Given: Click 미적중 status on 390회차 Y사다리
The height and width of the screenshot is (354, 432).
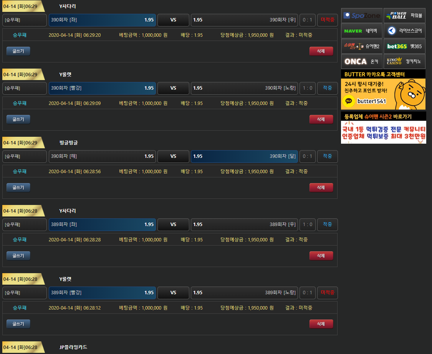Looking at the screenshot, I should coord(327,20).
